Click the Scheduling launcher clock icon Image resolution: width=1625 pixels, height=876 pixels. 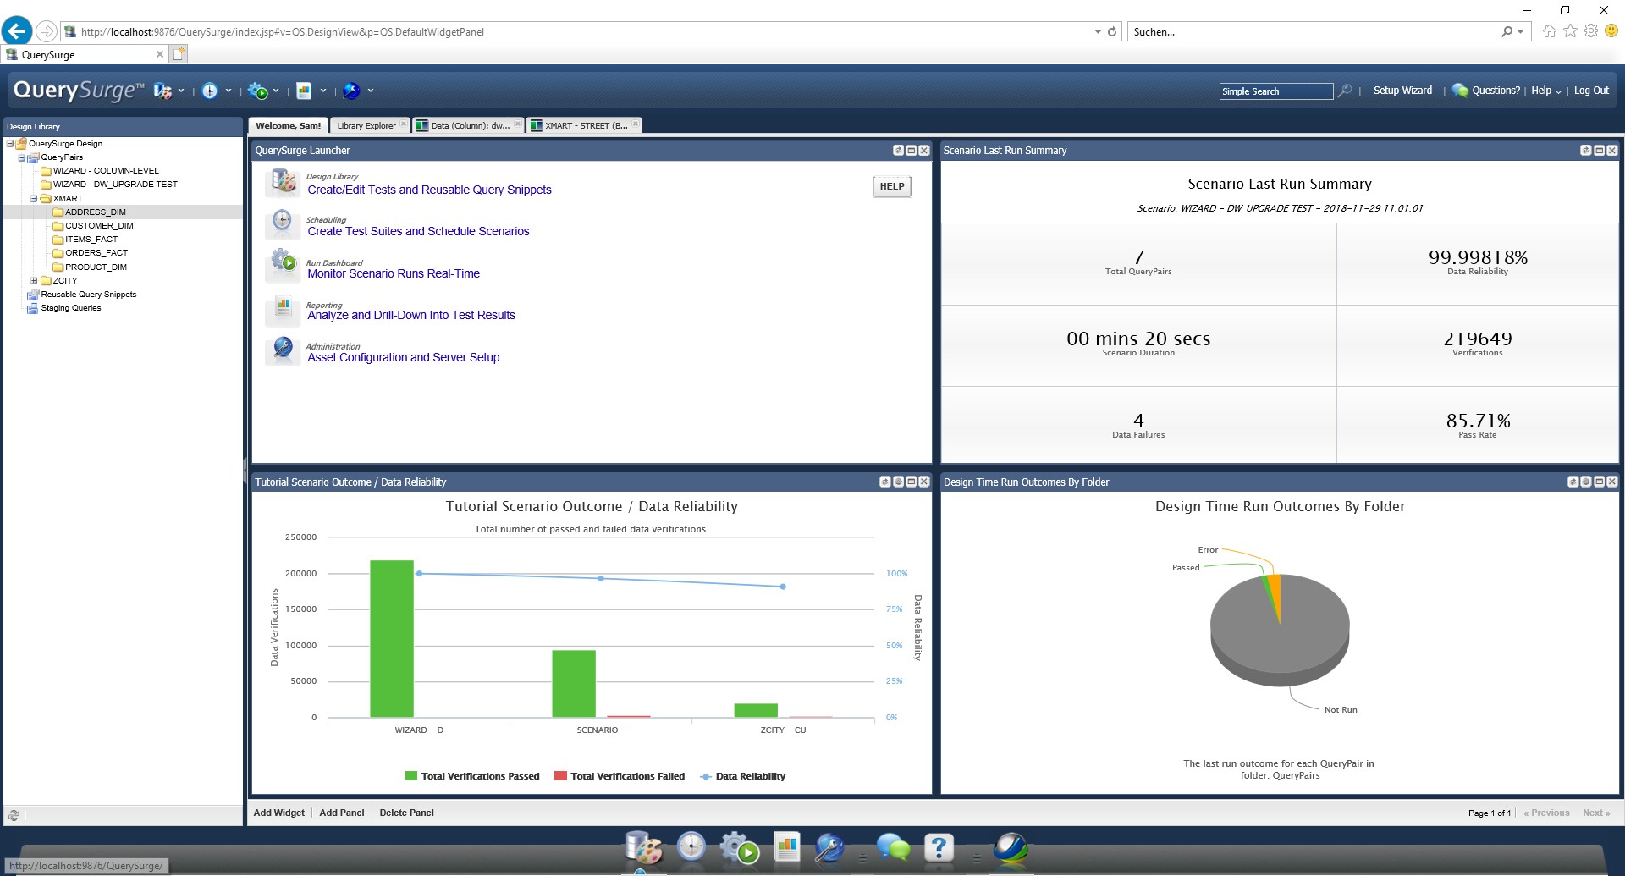point(283,223)
